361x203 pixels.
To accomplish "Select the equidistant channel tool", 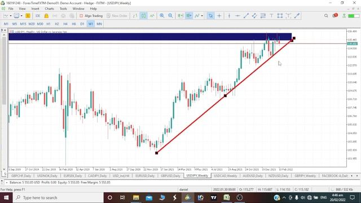I will (254, 16).
